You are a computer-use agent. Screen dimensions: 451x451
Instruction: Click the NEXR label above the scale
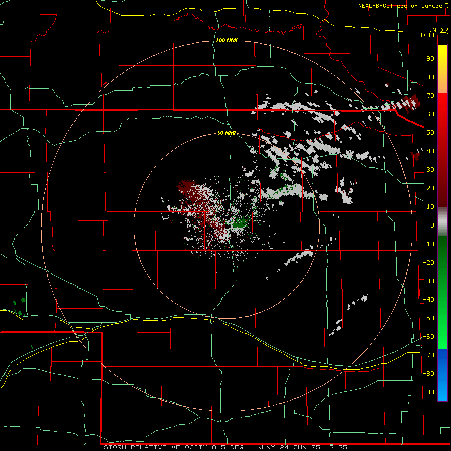pyautogui.click(x=440, y=30)
